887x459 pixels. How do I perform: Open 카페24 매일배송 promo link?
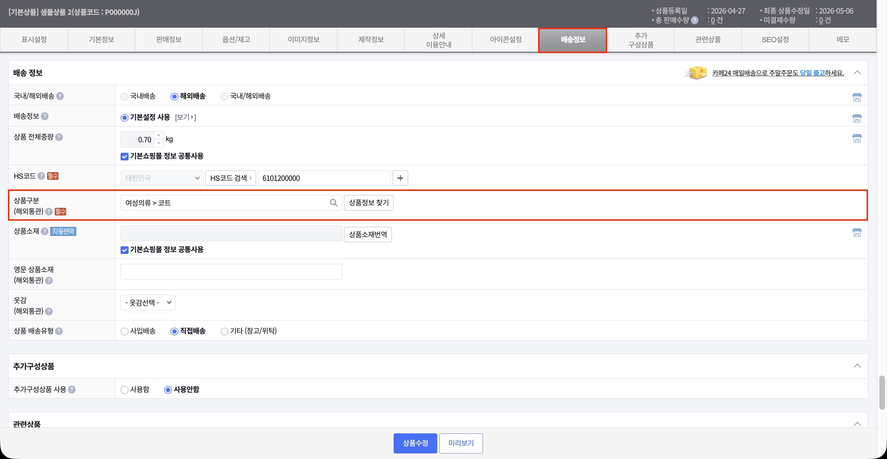(x=778, y=73)
